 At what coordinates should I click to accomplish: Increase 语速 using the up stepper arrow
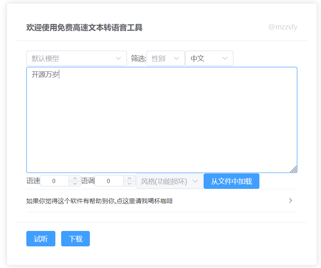74,178
